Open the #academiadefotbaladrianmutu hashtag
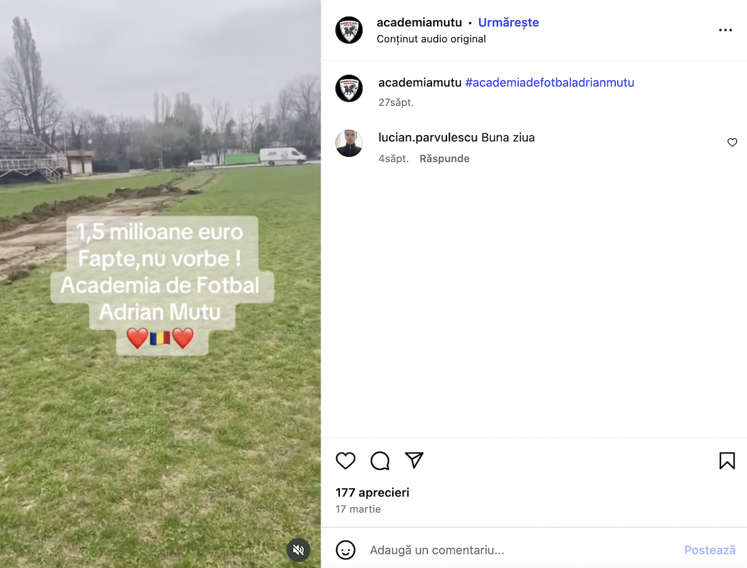747x568 pixels. click(x=550, y=82)
